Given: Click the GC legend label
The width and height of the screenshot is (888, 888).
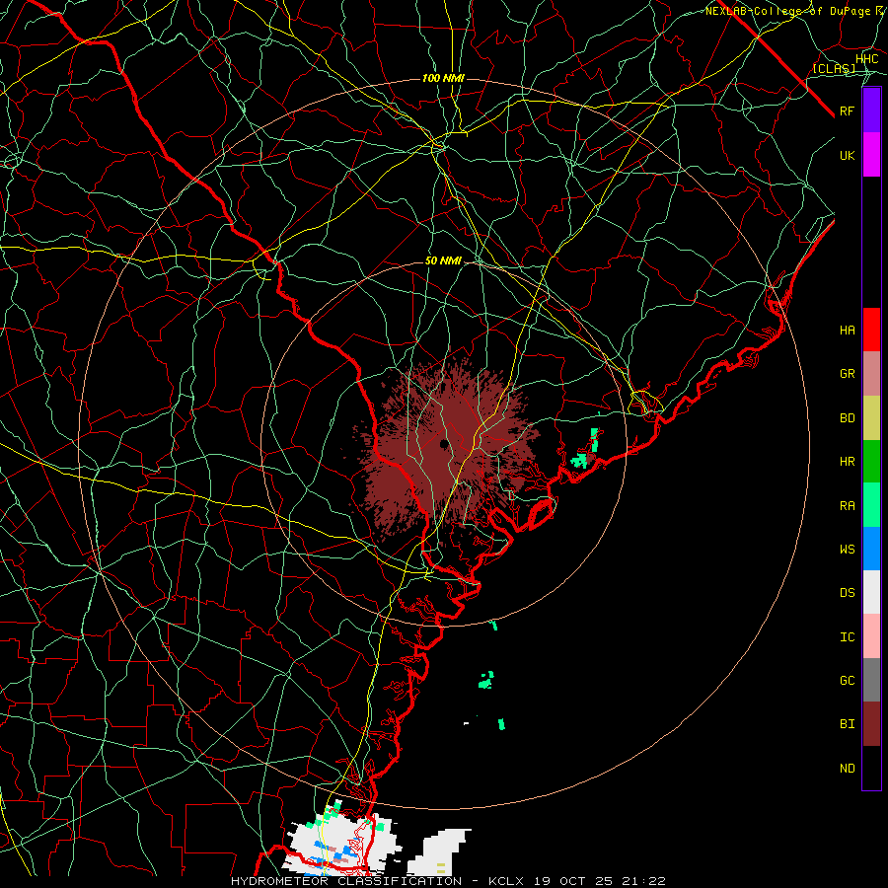Looking at the screenshot, I should [x=847, y=681].
